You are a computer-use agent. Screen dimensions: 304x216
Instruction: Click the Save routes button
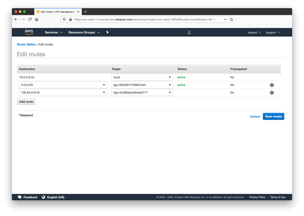tap(273, 116)
